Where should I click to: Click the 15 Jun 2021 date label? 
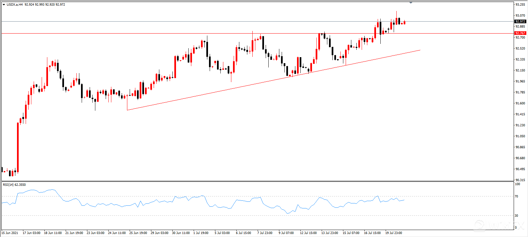click(x=10, y=233)
